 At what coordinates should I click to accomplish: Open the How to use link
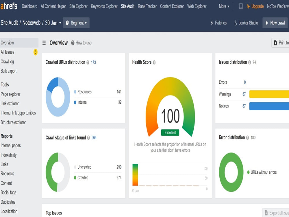tap(84, 43)
